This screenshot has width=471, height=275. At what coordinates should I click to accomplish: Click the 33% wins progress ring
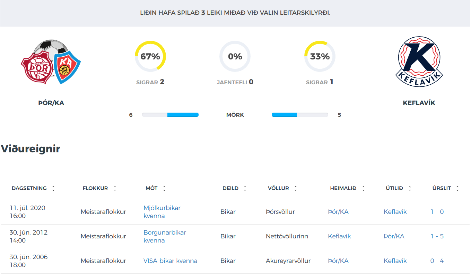320,56
